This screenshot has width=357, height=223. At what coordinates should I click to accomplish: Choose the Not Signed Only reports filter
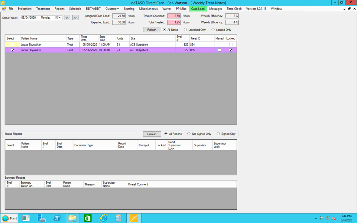point(189,134)
